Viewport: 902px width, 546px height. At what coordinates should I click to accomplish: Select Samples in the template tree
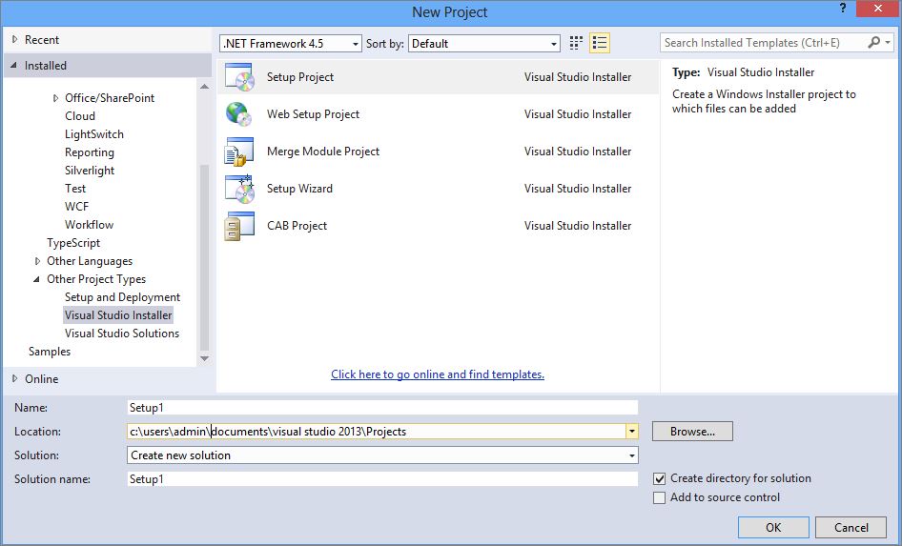click(x=50, y=352)
